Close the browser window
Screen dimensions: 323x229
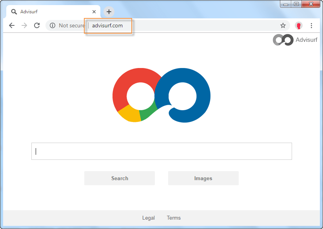tap(311, 4)
